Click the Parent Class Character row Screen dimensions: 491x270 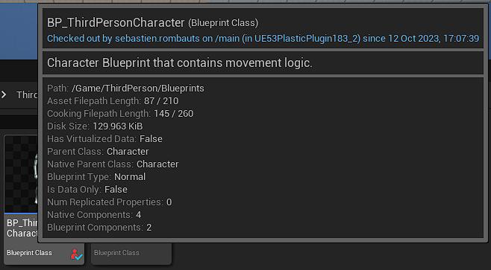[x=98, y=152]
